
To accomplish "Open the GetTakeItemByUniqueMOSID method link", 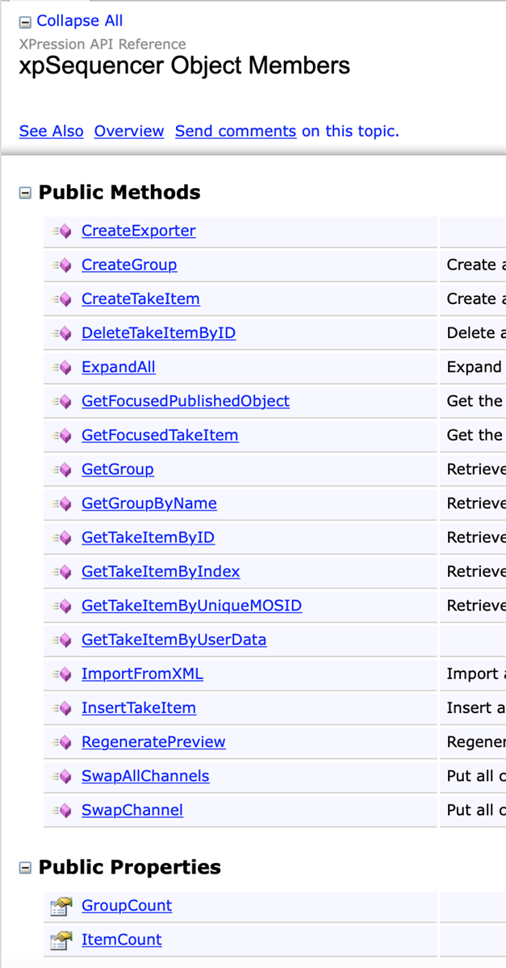I will coord(191,606).
